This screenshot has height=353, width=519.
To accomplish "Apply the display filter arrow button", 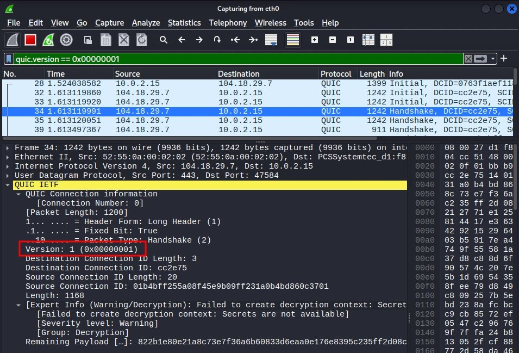I will pyautogui.click(x=480, y=59).
